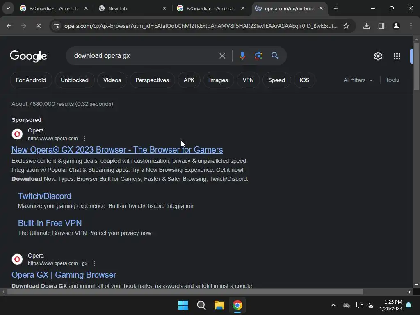
Task: Click the scroll right arrow
Action: (410, 292)
